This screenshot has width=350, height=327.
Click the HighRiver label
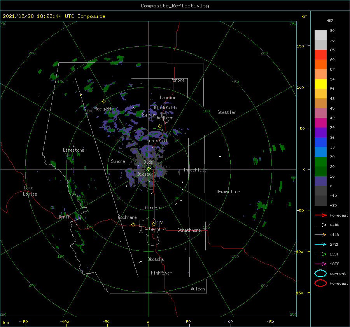(161, 273)
